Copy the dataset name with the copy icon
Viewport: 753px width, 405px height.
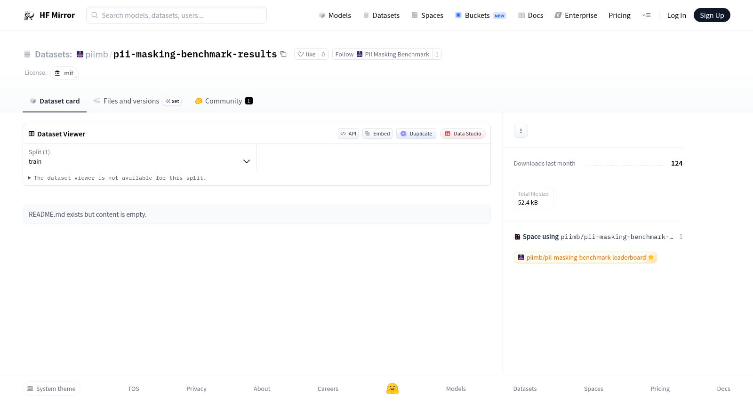click(x=283, y=54)
